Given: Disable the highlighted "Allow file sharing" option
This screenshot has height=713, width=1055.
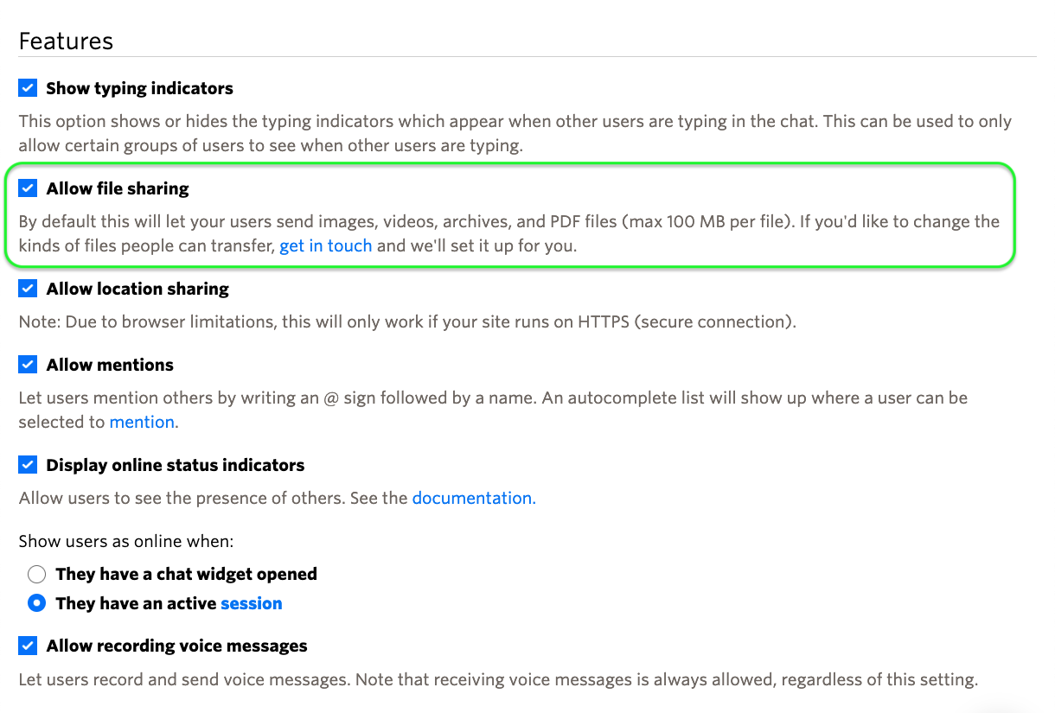Looking at the screenshot, I should click(27, 188).
